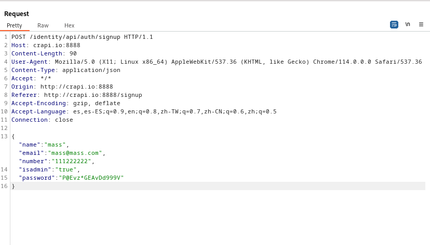The width and height of the screenshot is (430, 245).
Task: Click the POST /identity/api/auth/signup request line
Action: 82,37
